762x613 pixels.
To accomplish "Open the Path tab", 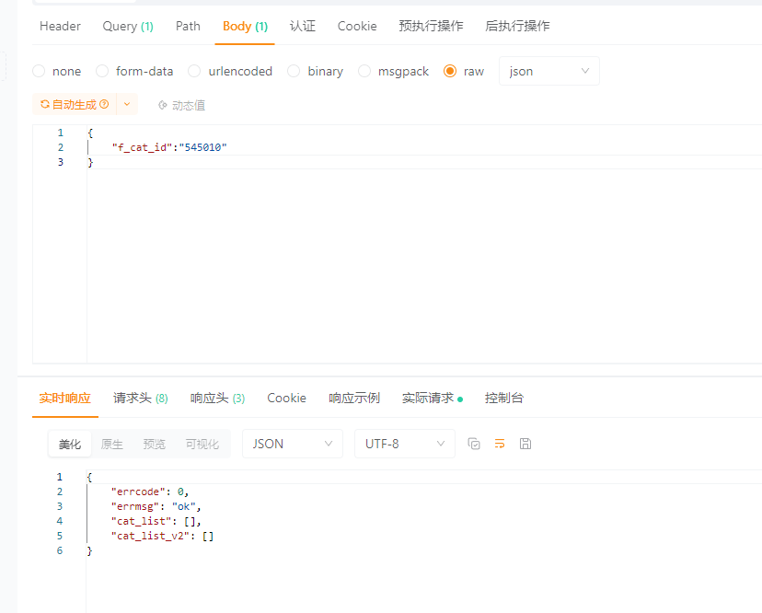I will [x=188, y=27].
